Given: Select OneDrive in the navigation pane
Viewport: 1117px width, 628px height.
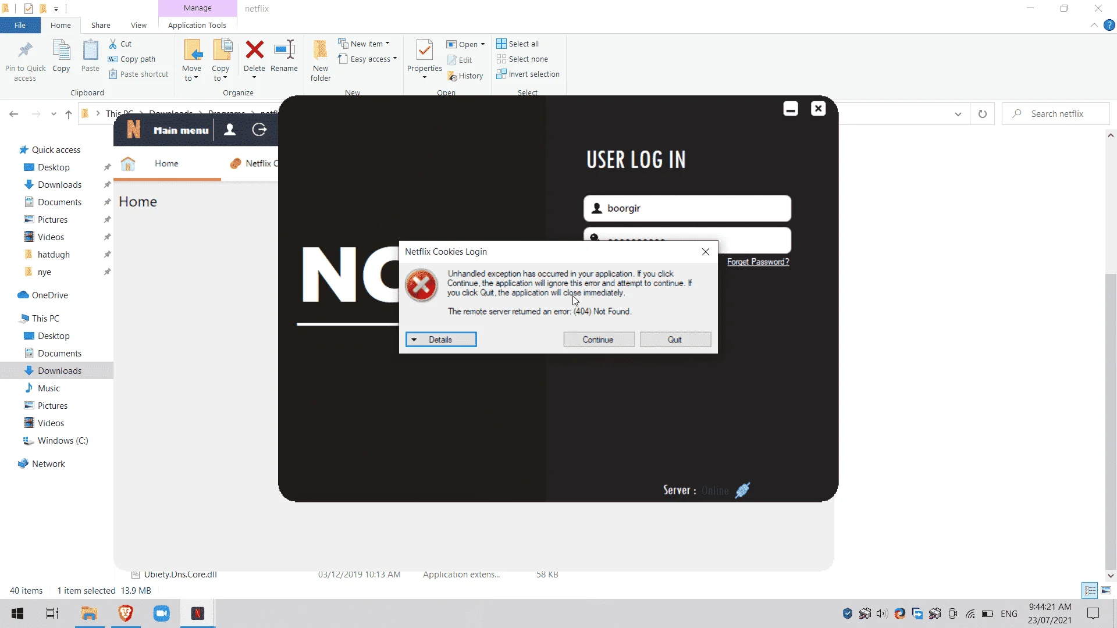Looking at the screenshot, I should tap(49, 295).
